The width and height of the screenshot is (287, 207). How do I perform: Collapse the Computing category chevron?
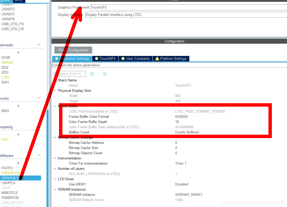click(x=39, y=127)
